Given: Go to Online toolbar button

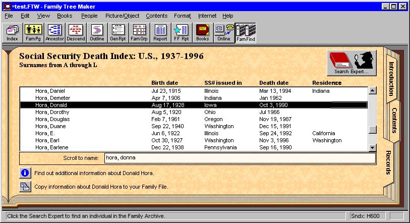Looking at the screenshot, I should [x=224, y=33].
